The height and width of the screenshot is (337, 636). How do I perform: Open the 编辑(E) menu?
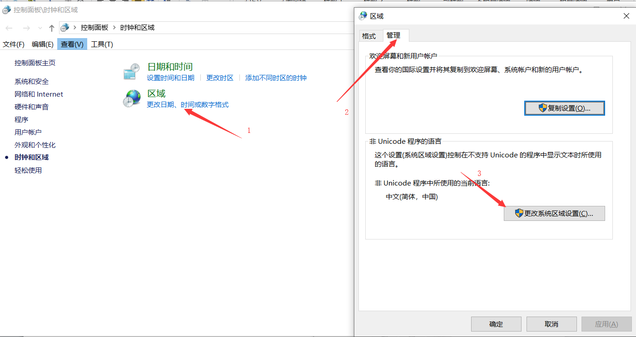pyautogui.click(x=43, y=44)
